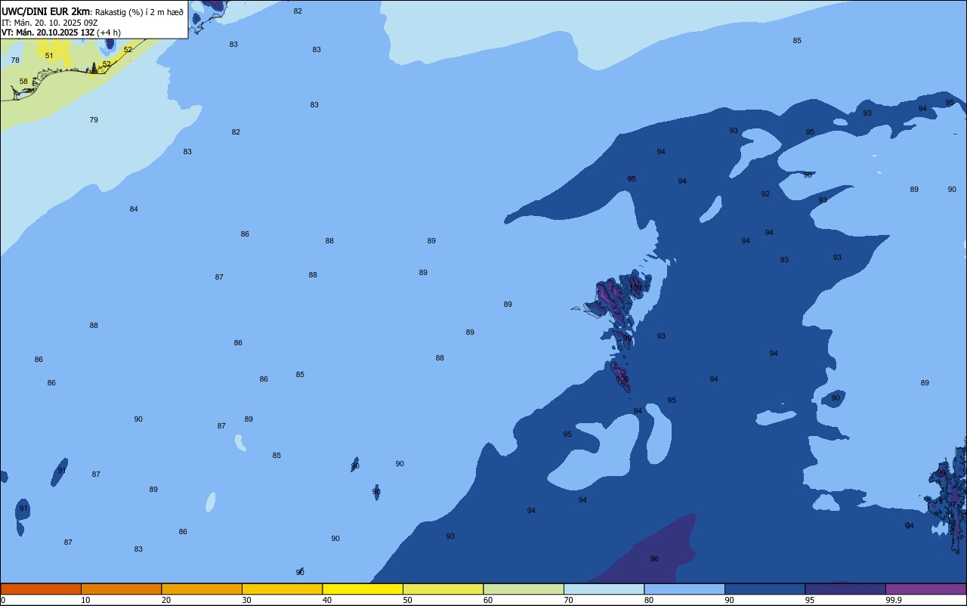967x606 pixels.
Task: Click the legend tick label "10"
Action: coord(85,600)
